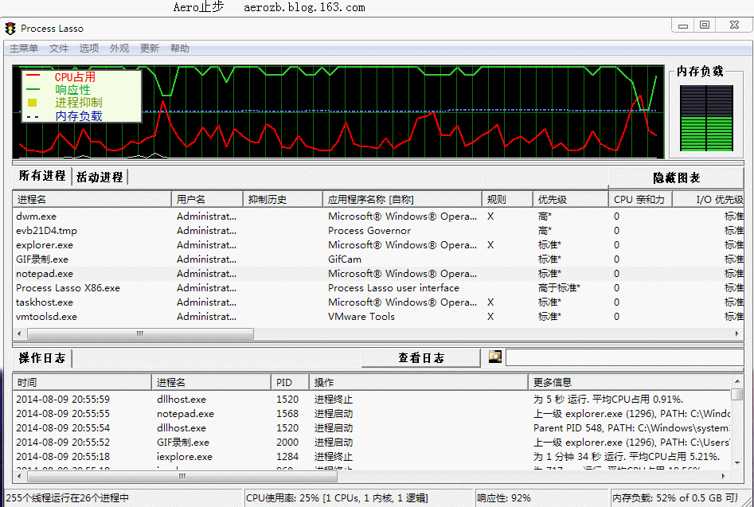Click the process list horizontal scrollbar thumb
This screenshot has width=754, height=507.
pyautogui.click(x=140, y=333)
